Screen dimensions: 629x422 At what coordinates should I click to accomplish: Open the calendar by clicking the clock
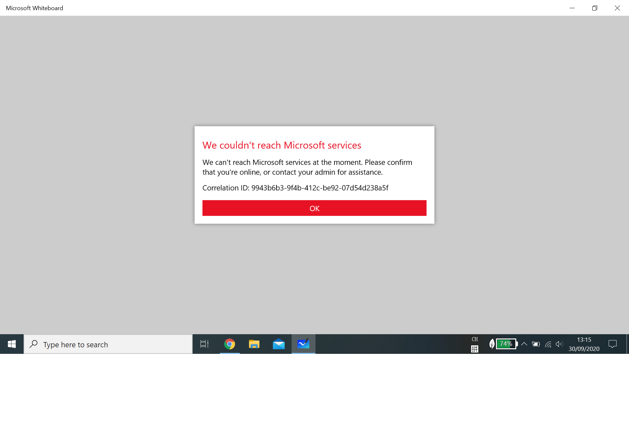[584, 344]
